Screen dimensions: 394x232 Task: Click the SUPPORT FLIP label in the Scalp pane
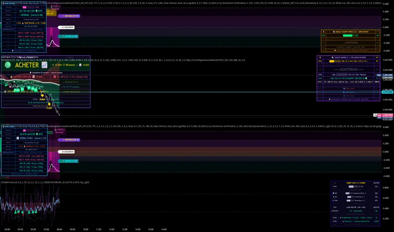coord(68,161)
